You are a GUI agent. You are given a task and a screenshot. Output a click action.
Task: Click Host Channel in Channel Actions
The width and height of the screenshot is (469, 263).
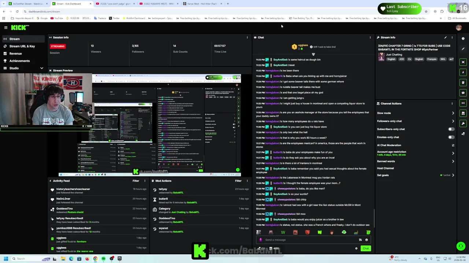click(385, 168)
